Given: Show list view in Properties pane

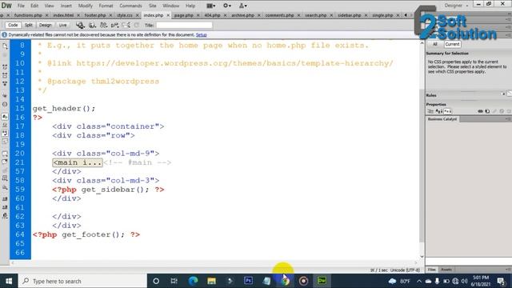Looking at the screenshot, I should pyautogui.click(x=439, y=111).
